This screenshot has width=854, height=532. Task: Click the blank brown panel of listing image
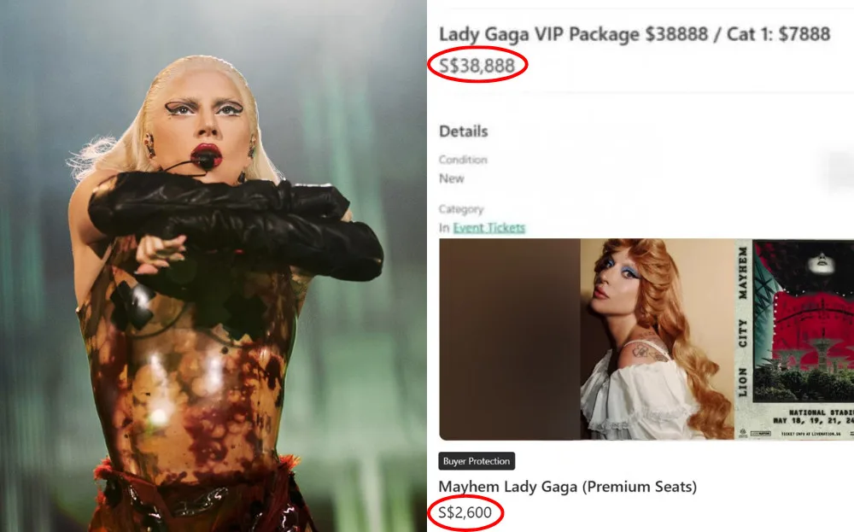point(510,339)
